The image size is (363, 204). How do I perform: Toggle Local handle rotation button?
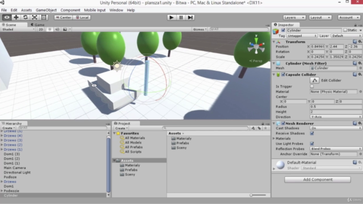pyautogui.click(x=82, y=18)
